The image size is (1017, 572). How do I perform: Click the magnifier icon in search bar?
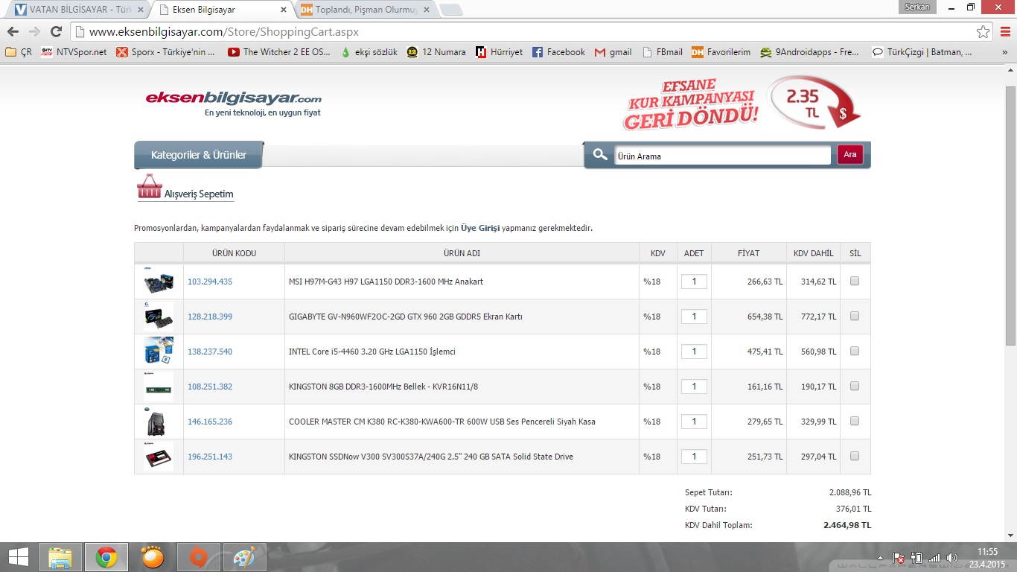point(600,155)
